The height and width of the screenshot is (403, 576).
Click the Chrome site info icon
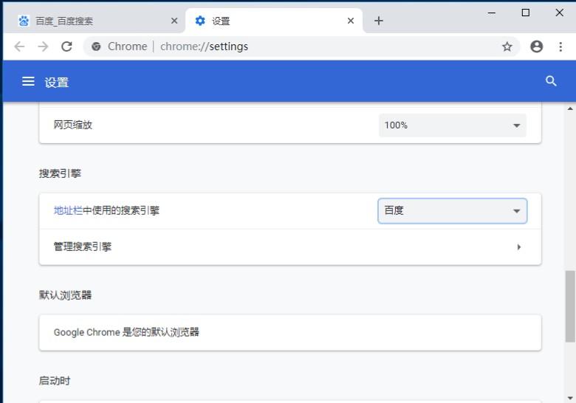pyautogui.click(x=96, y=46)
